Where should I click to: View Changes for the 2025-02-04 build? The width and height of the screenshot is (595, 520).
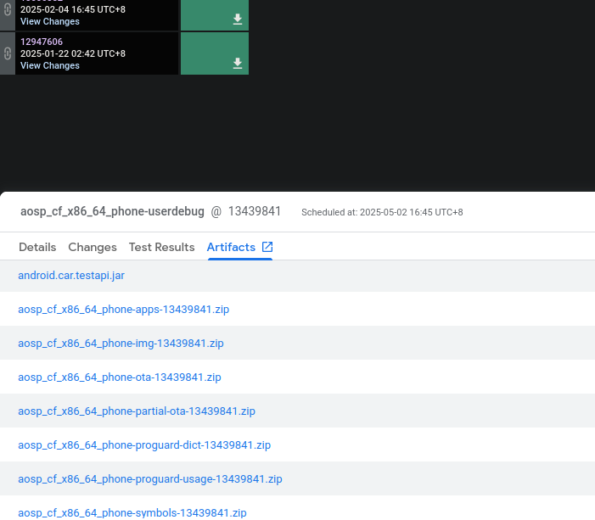point(50,21)
